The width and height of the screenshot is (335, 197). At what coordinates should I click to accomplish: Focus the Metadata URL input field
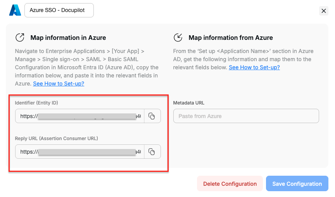click(246, 116)
